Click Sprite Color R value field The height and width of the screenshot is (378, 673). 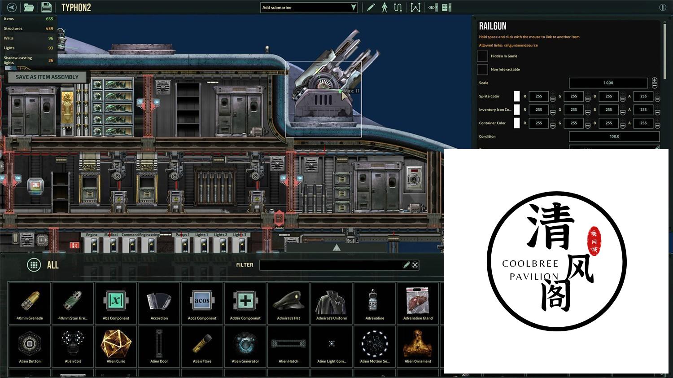(x=539, y=96)
